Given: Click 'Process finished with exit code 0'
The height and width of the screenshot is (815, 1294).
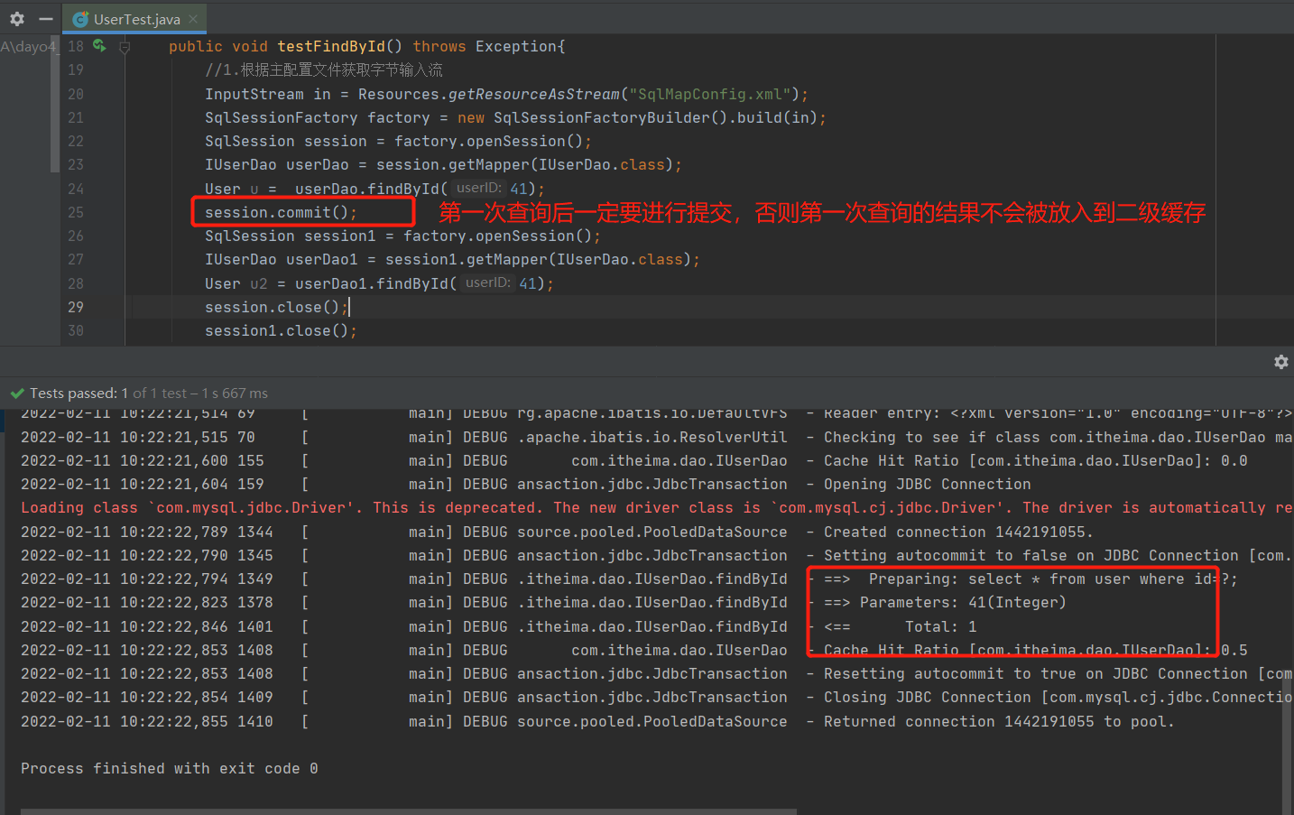Looking at the screenshot, I should (169, 768).
